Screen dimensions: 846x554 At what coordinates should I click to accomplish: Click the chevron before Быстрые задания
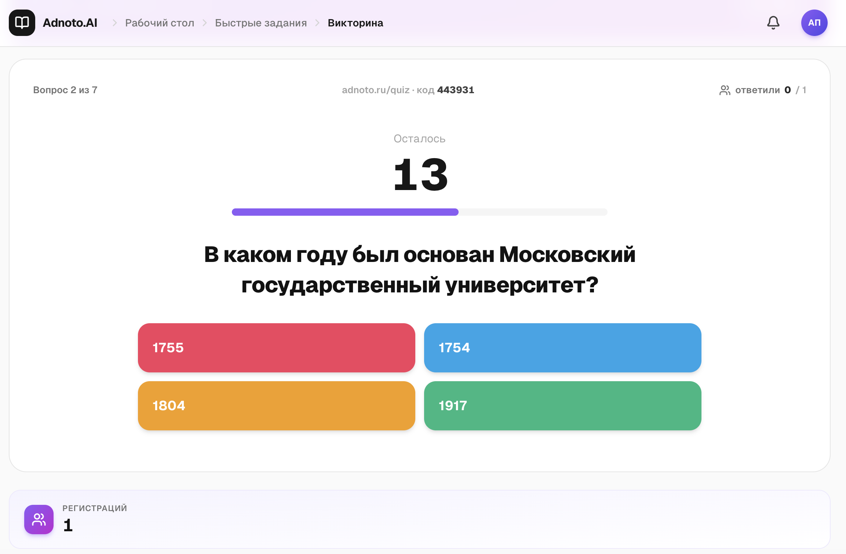[x=205, y=23]
